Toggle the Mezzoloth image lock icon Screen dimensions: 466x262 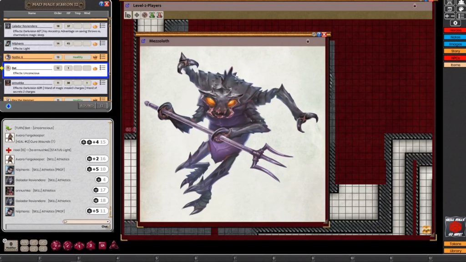coord(308,41)
